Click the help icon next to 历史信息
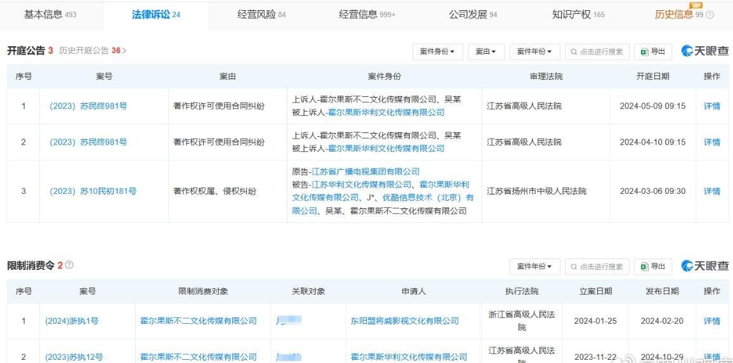733x363 pixels. coord(710,15)
